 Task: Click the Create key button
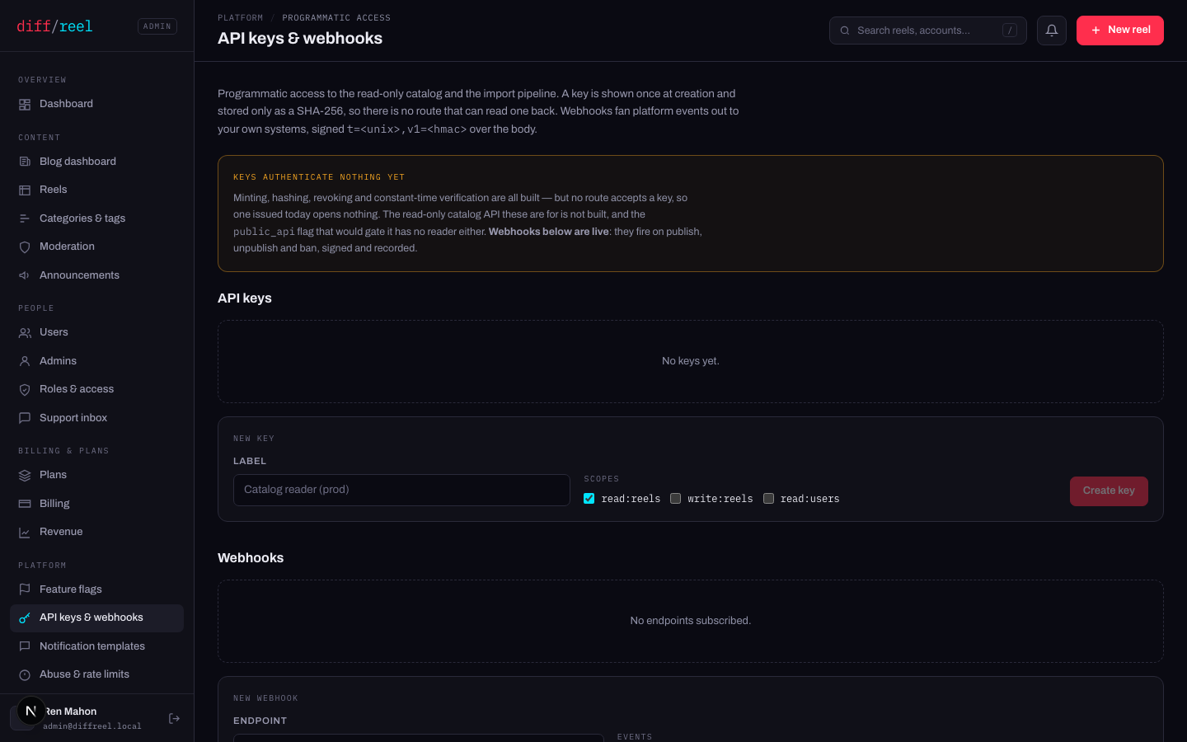pyautogui.click(x=1109, y=491)
